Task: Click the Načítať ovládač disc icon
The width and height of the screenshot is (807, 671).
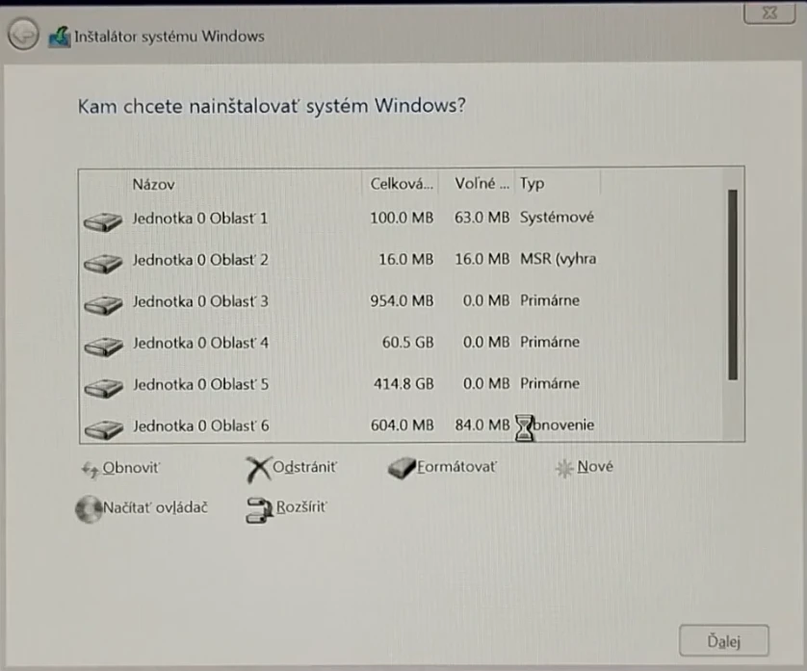Action: coord(89,508)
